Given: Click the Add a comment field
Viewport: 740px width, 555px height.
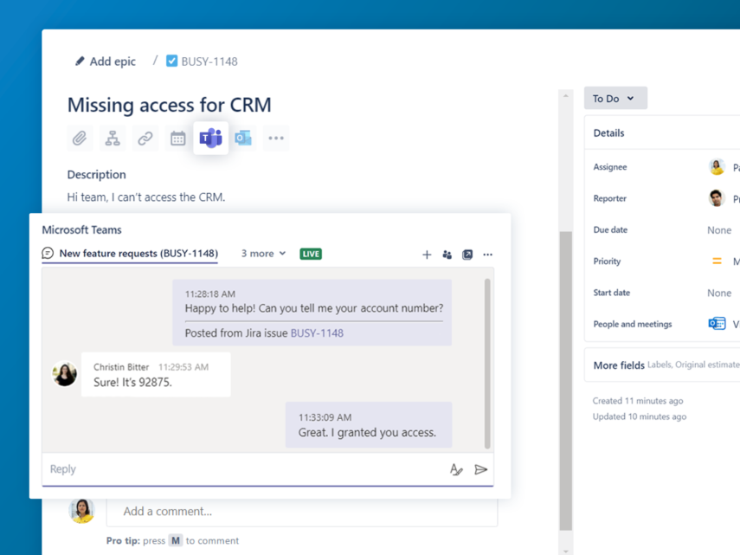Looking at the screenshot, I should [x=302, y=512].
